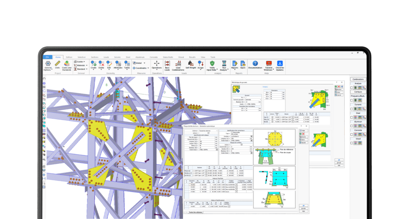Switch to the Loads ribbon tab
This screenshot has width=407, height=219.
[106, 57]
